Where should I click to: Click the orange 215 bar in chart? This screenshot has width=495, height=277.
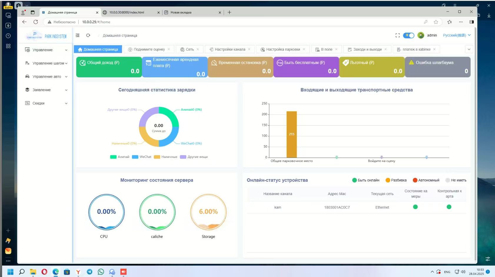point(292,134)
